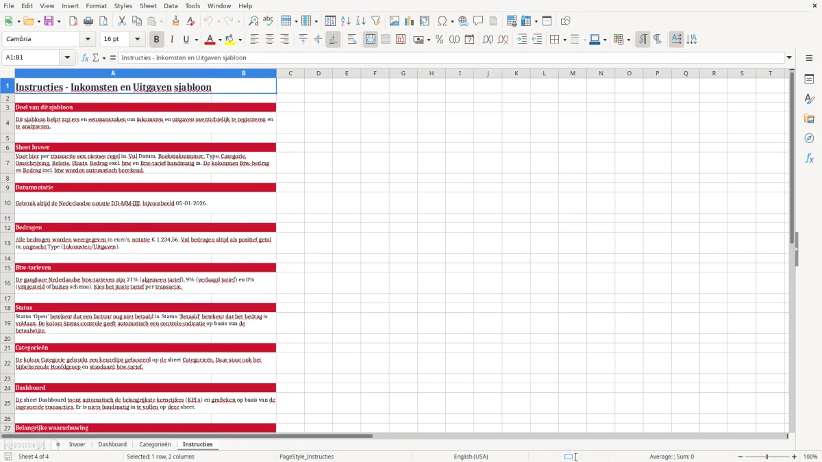Insert a chart
The image size is (822, 462).
[409, 21]
